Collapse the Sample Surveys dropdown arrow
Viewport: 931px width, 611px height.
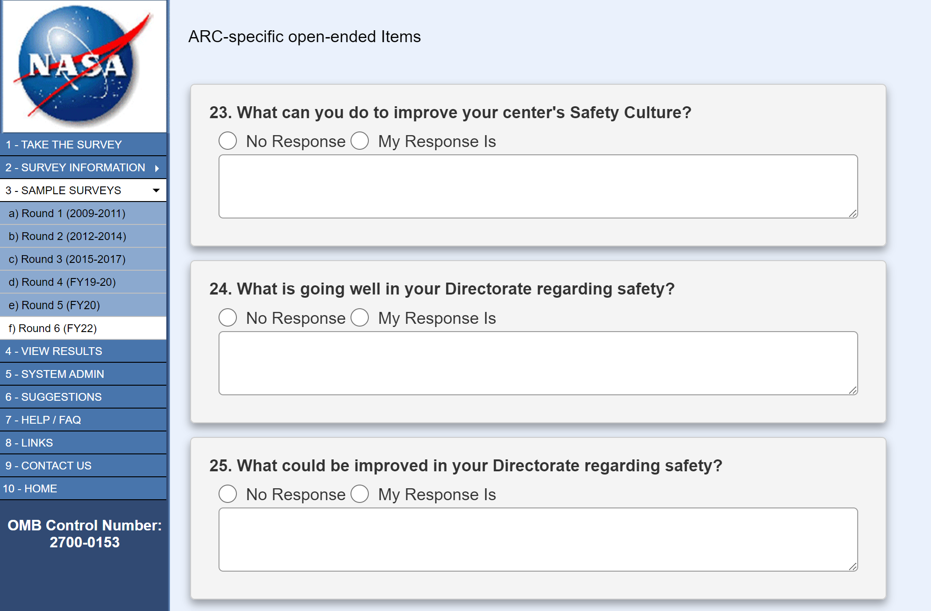pos(156,191)
